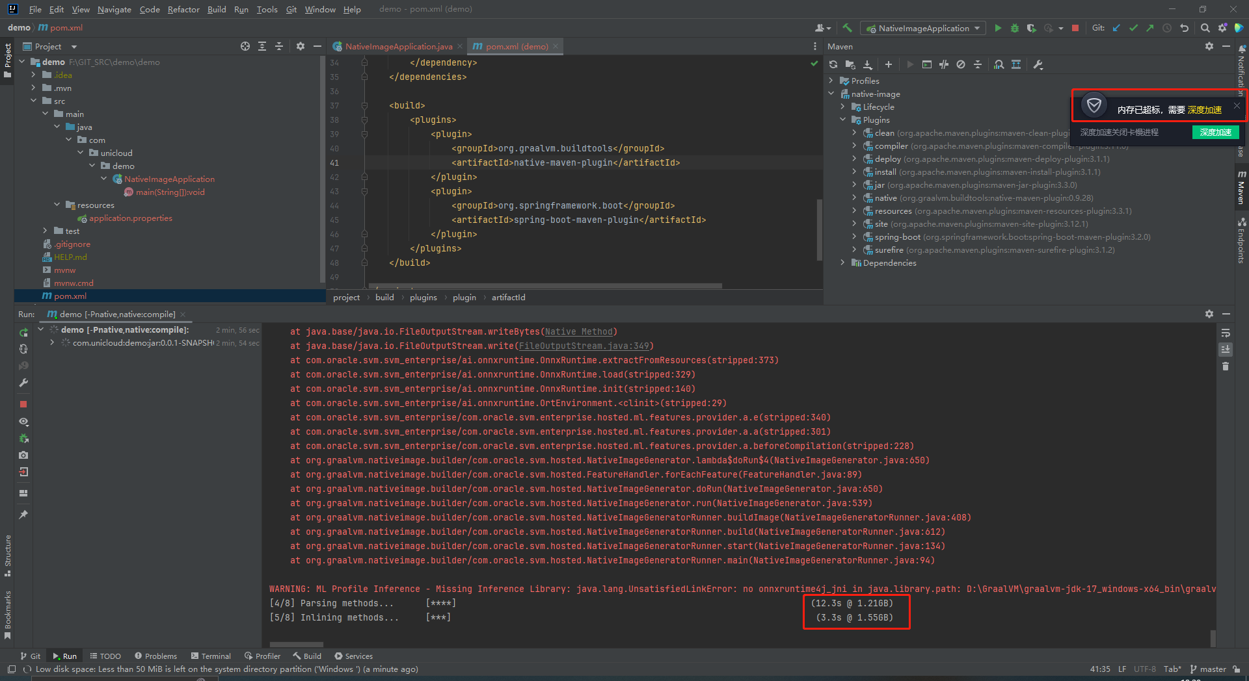The image size is (1249, 681).
Task: Toggle view options eye icon in Run panel
Action: (x=23, y=421)
